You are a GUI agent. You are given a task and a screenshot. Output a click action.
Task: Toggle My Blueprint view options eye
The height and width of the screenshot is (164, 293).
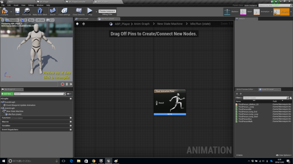[x=69, y=94]
